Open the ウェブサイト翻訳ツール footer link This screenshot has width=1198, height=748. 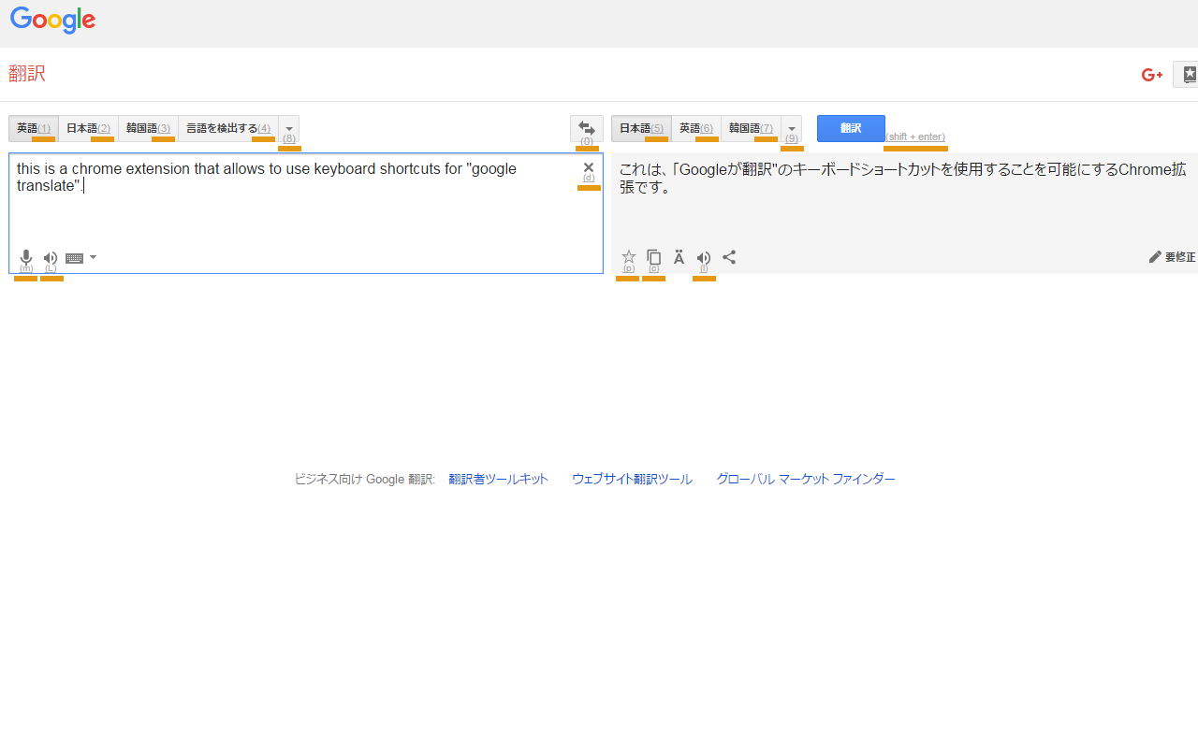coord(631,478)
